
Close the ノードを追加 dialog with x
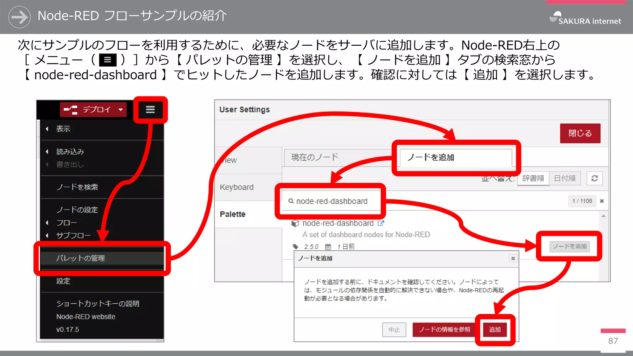coord(513,258)
